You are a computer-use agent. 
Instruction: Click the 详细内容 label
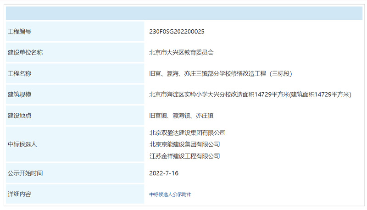click(x=20, y=194)
